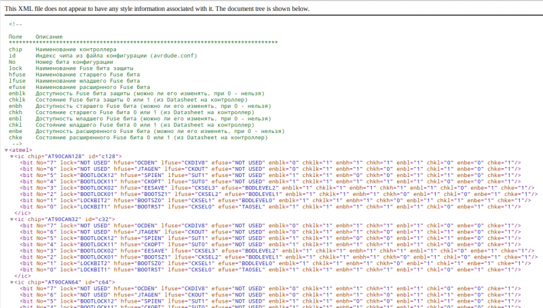Click the ic chip="AT90CAN128" id="c128" tag
Screen dimensions: 543x308
tap(69, 157)
